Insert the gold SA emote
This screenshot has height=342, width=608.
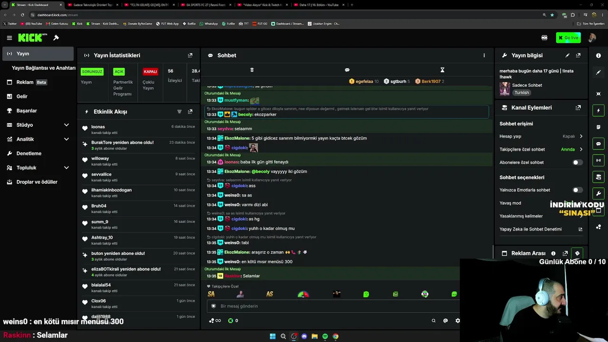(211, 294)
